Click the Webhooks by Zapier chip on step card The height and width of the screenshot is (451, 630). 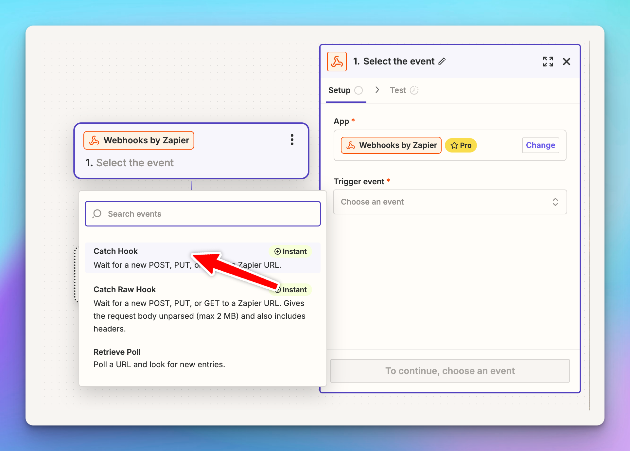click(x=139, y=140)
